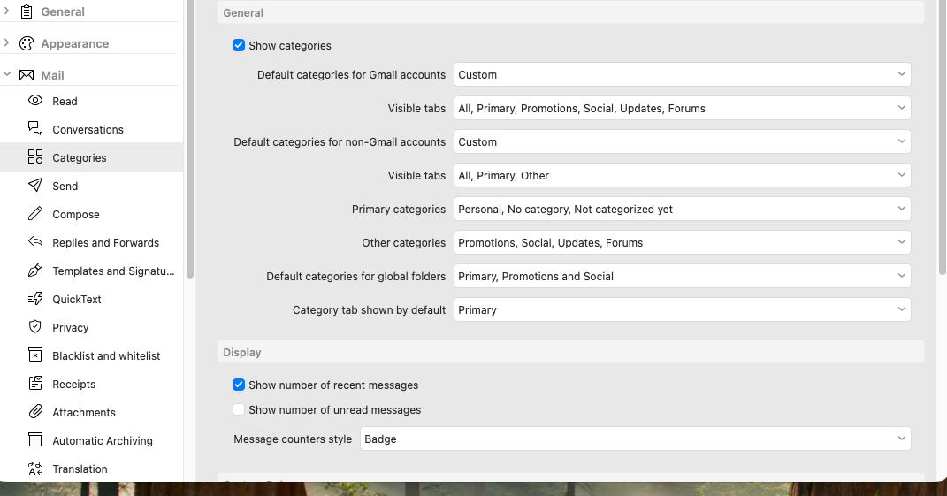
Task: Click the sidebar vertical scrollbar
Action: pos(190,141)
